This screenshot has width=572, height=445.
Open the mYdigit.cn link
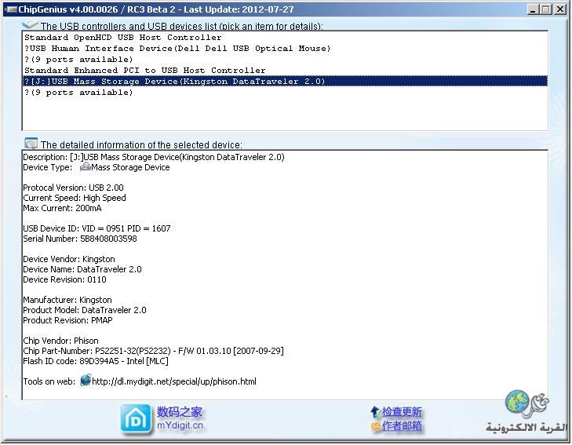tap(180, 425)
